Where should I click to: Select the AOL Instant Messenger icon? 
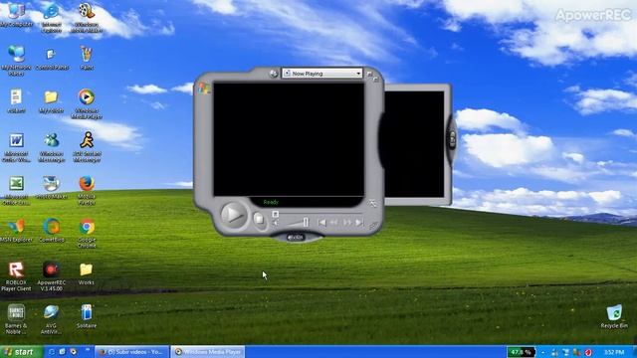(x=87, y=148)
